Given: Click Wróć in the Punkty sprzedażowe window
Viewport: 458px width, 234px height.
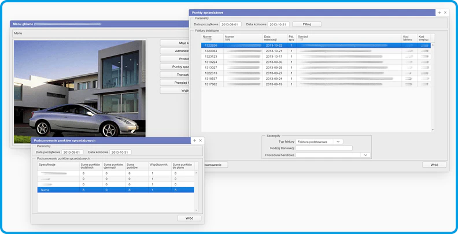Looking at the screenshot, I should 434,165.
